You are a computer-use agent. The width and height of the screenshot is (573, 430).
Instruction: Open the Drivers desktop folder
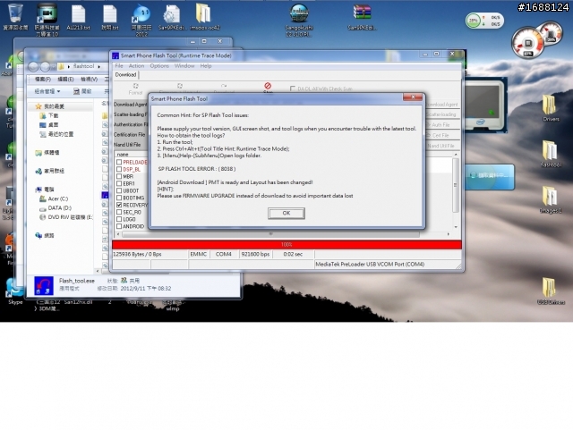pyautogui.click(x=551, y=108)
